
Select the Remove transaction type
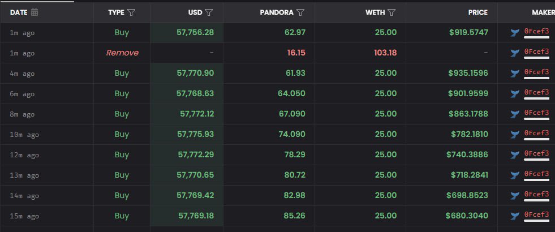click(122, 53)
